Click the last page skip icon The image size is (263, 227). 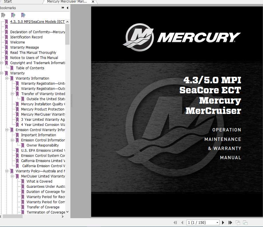pyautogui.click(x=230, y=222)
